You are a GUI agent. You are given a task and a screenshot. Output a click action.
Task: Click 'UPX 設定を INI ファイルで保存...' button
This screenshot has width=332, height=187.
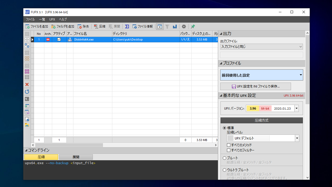[255, 86]
